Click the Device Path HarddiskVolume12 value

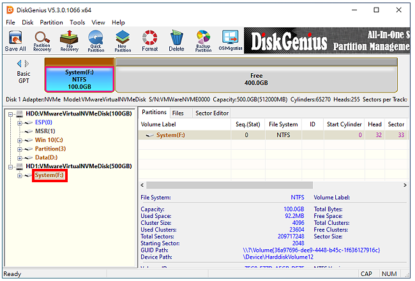click(x=278, y=257)
